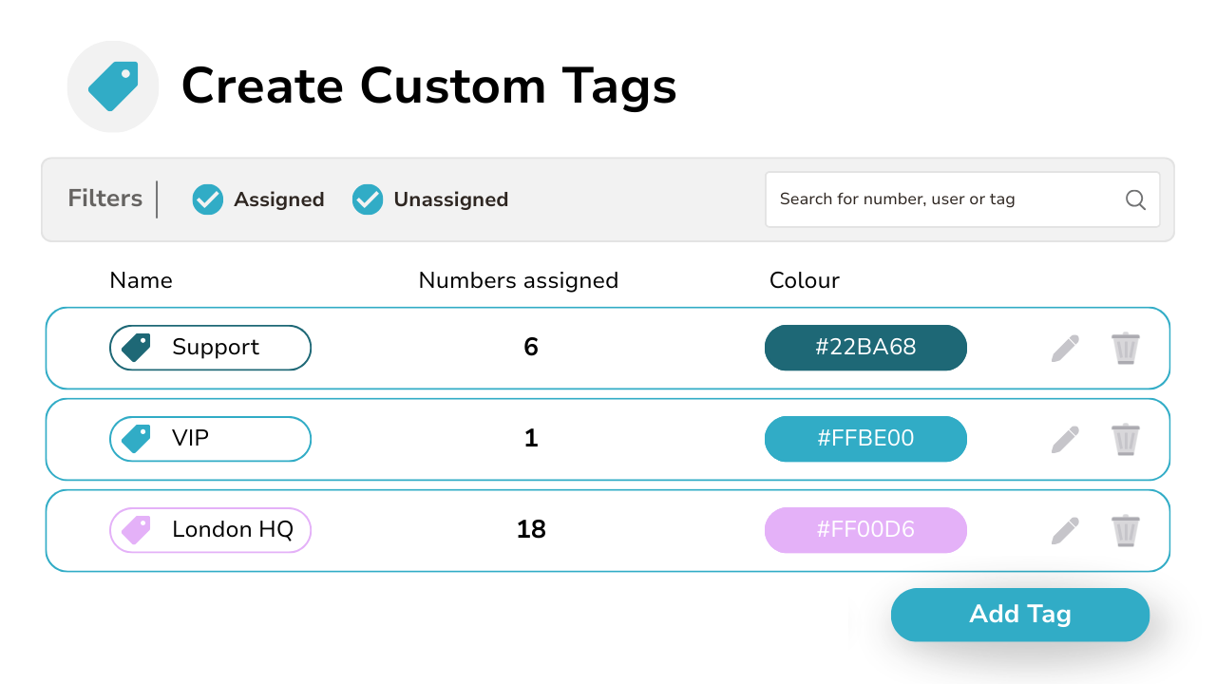The image size is (1216, 684).
Task: Click the magnifying glass search icon
Action: (1135, 199)
